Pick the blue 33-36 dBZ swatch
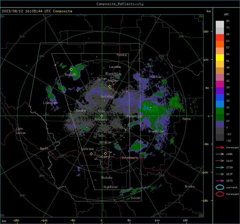The height and width of the screenshot is (224, 240). [220, 97]
